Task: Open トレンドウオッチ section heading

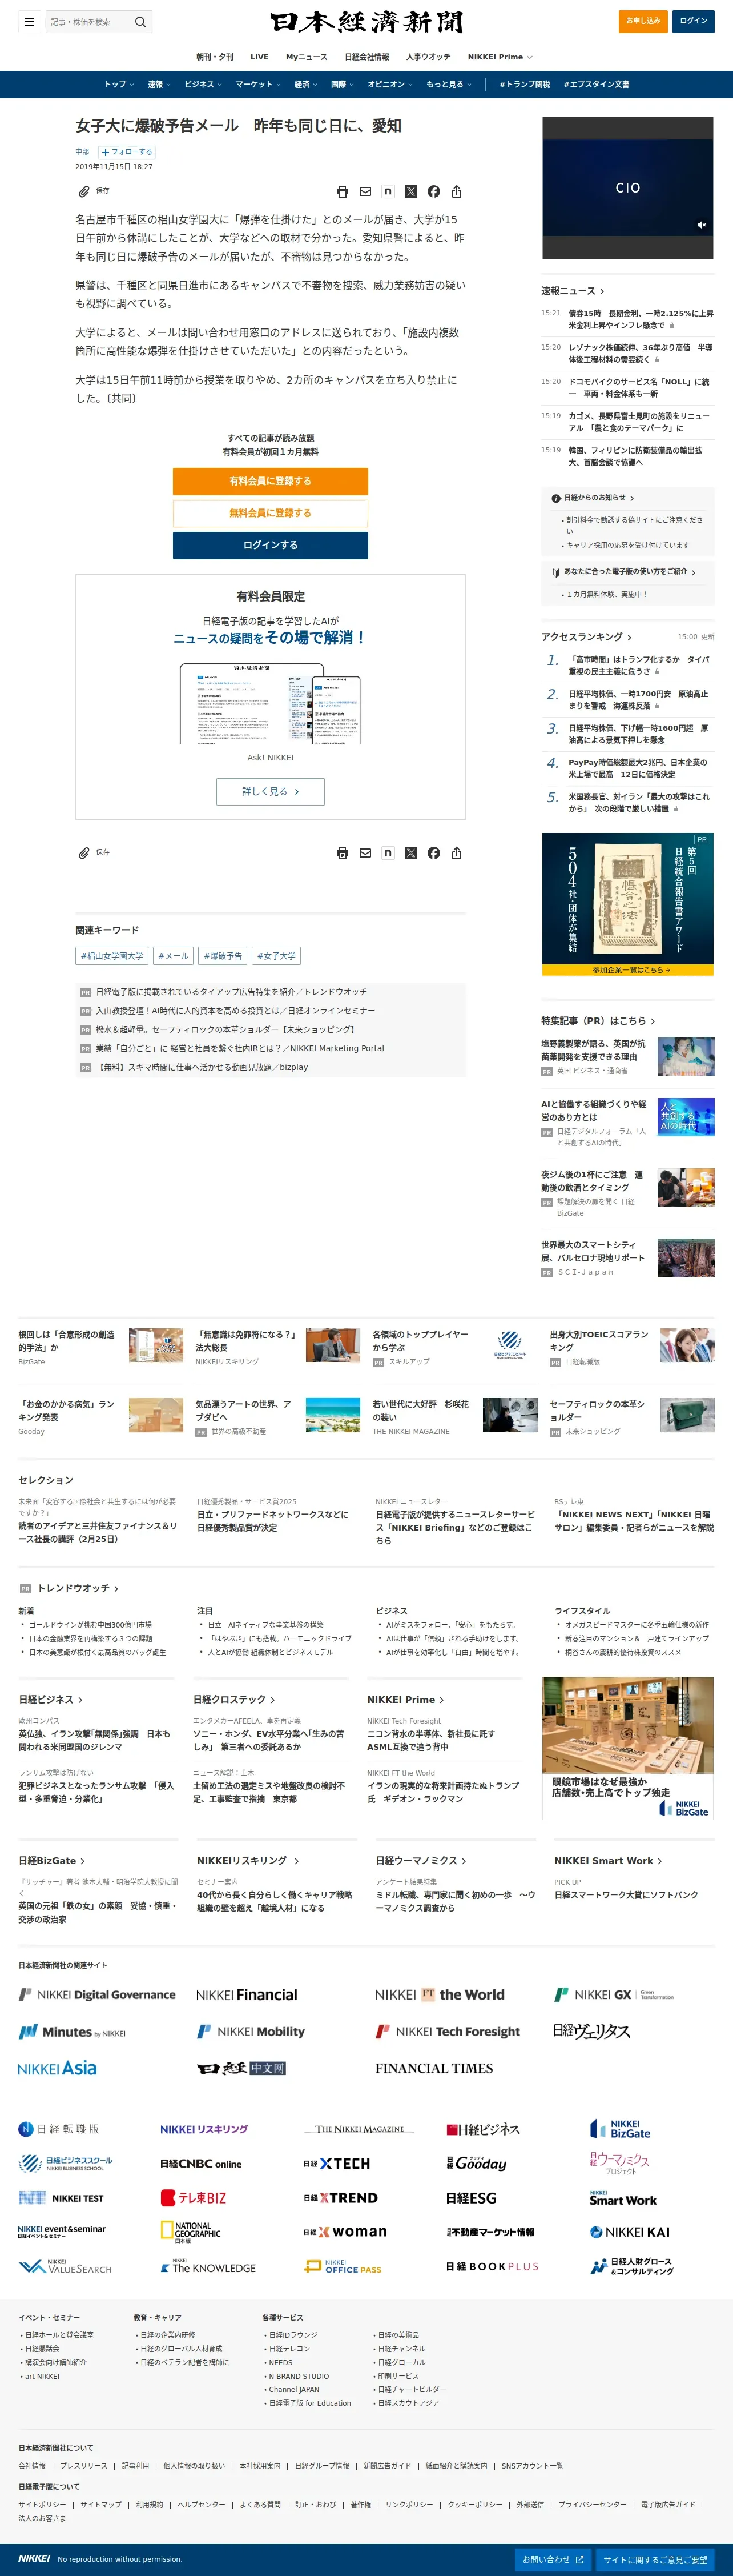Action: (78, 1588)
